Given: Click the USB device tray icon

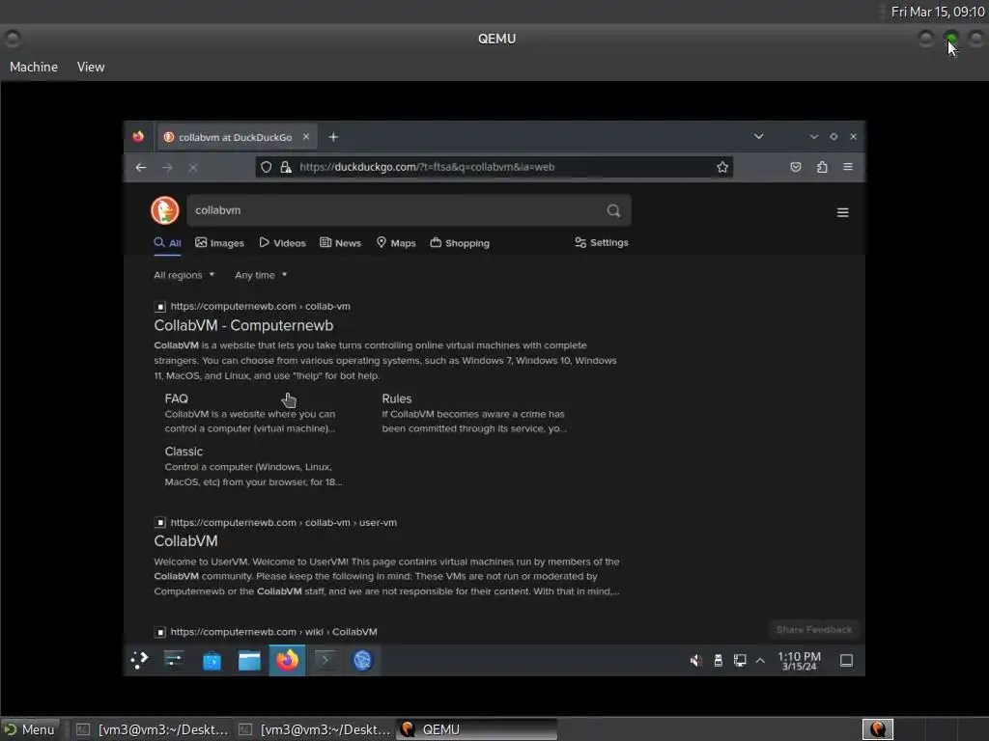Looking at the screenshot, I should coord(718,660).
